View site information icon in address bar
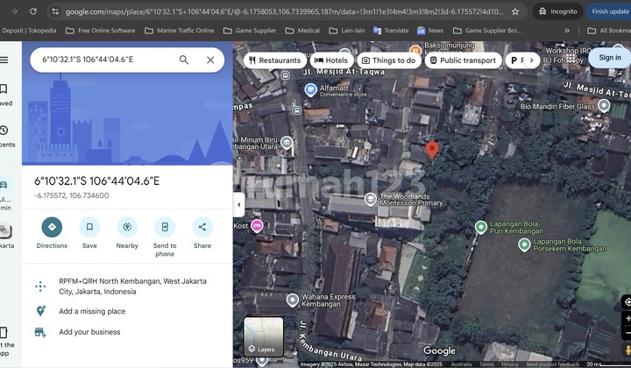This screenshot has width=631, height=368. point(55,11)
